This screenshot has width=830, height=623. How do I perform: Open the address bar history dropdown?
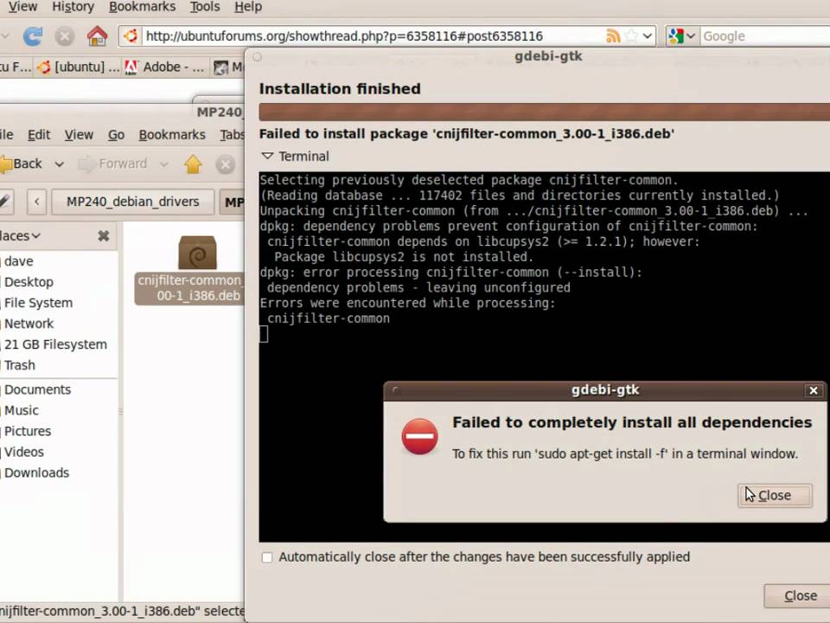coord(648,36)
